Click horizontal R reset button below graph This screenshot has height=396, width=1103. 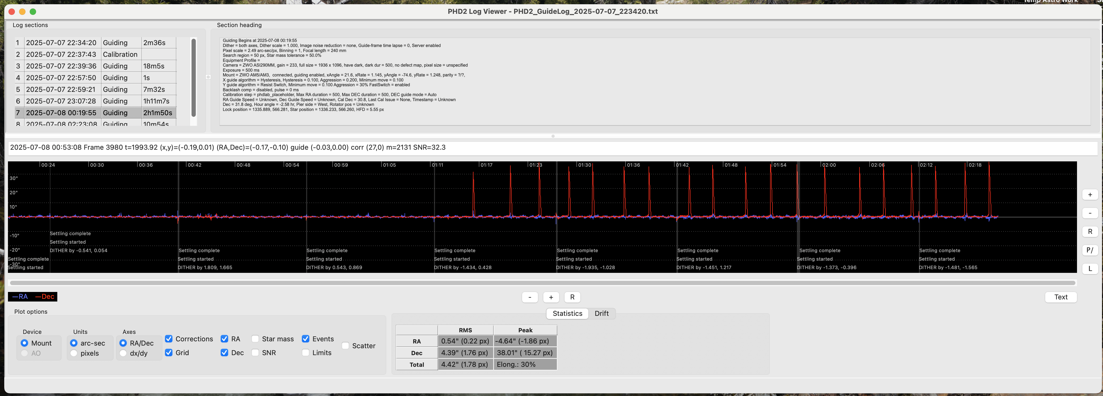(572, 297)
